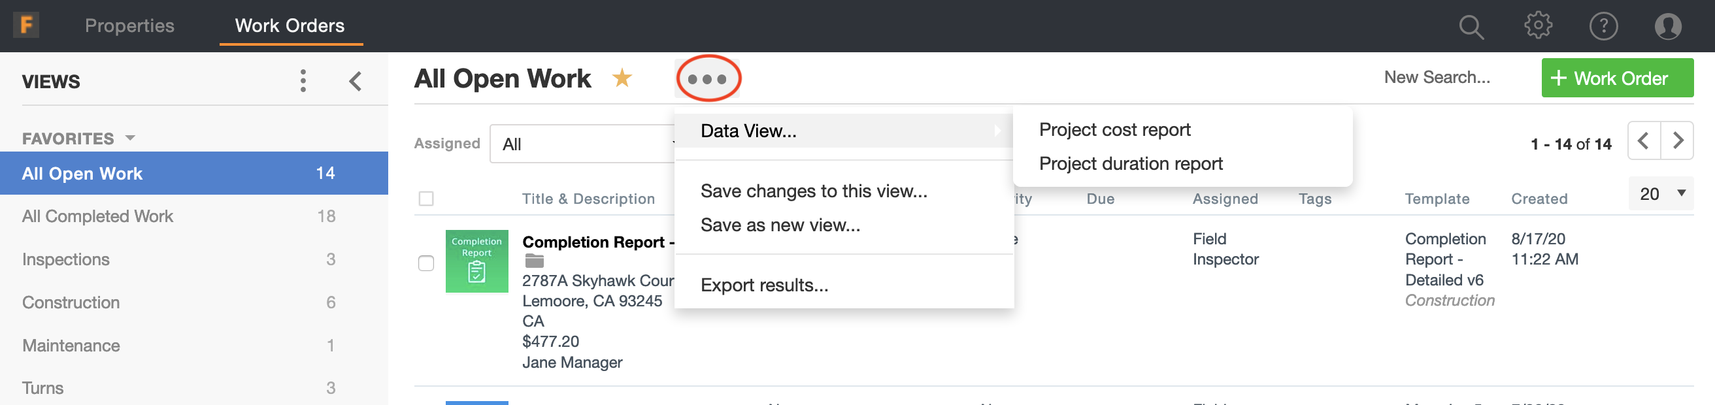
Task: Open the page size dropdown showing 20
Action: point(1660,194)
